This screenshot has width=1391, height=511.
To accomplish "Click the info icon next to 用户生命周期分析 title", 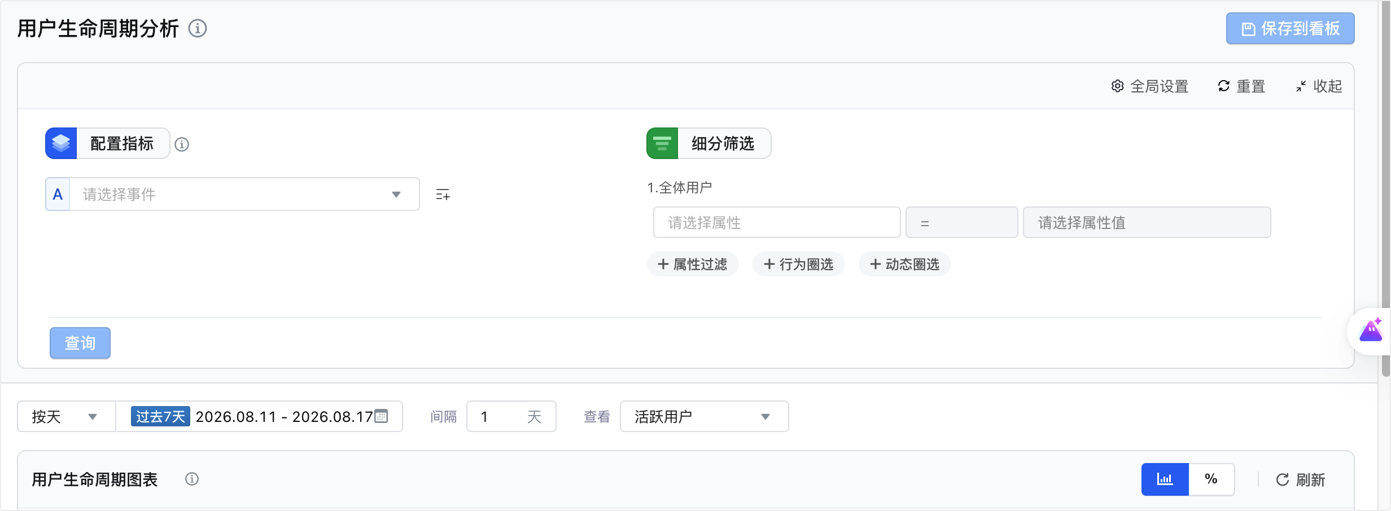I will pos(198,28).
